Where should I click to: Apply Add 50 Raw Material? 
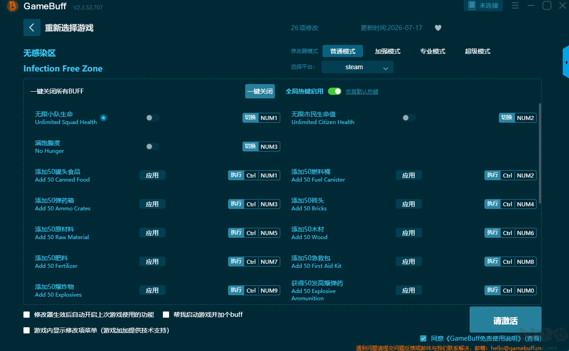pyautogui.click(x=152, y=233)
